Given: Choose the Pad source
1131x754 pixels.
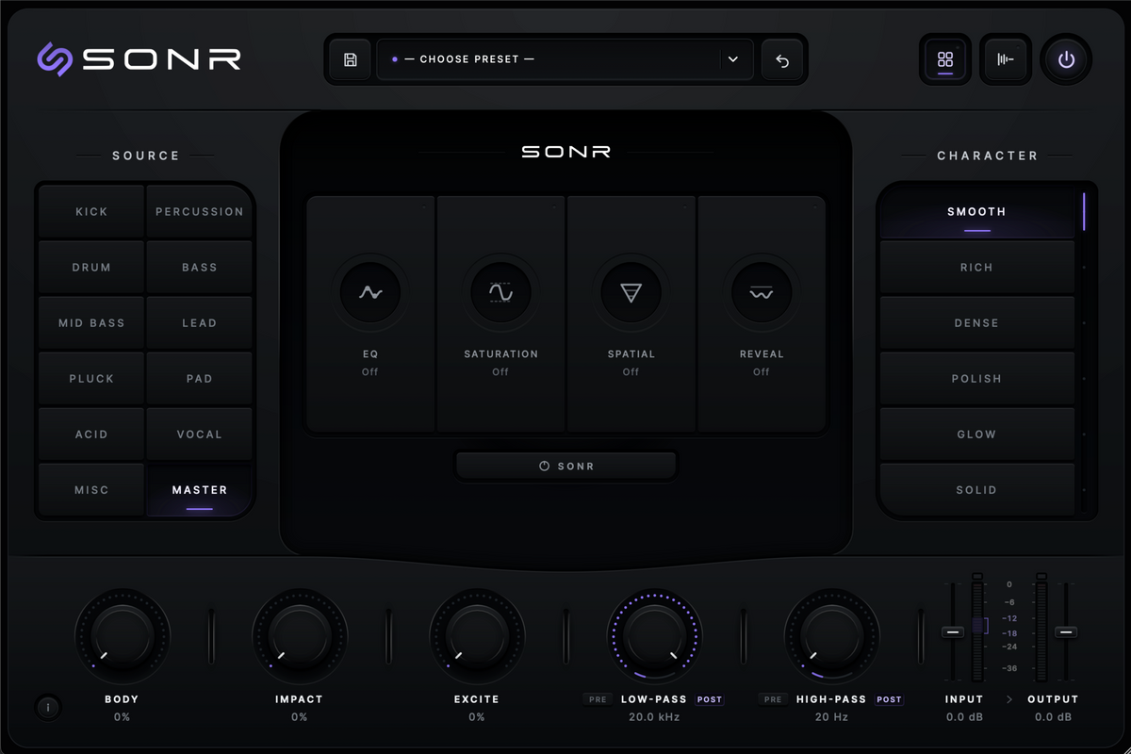Looking at the screenshot, I should pos(199,379).
